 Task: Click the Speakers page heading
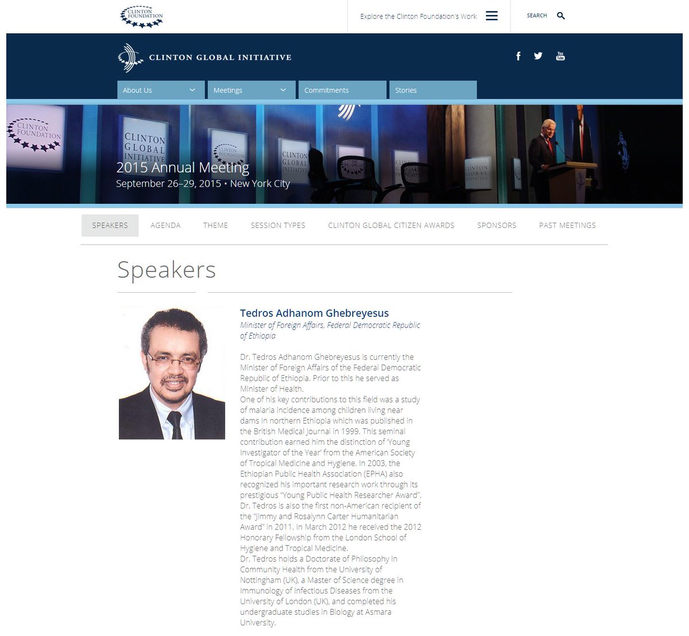click(x=167, y=270)
